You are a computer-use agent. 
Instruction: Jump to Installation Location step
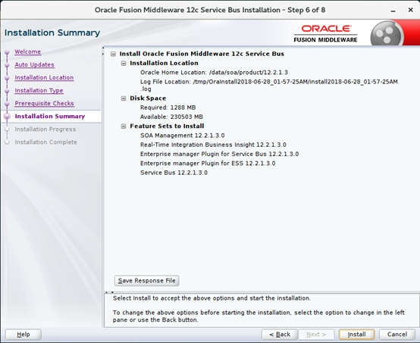(44, 77)
